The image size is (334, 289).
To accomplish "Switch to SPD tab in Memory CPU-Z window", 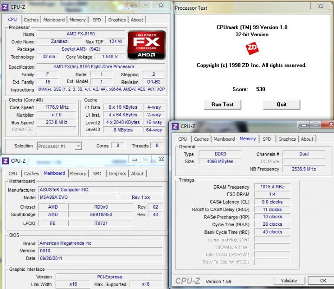I will click(267, 139).
